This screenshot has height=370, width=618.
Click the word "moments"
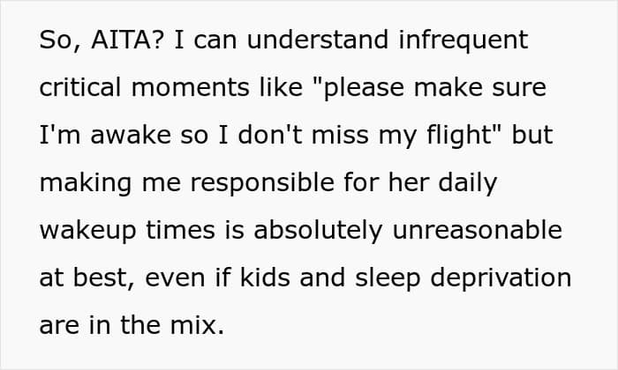pos(191,88)
